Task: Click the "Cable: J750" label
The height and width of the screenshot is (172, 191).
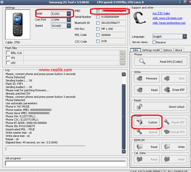Action: (x=13, y=42)
